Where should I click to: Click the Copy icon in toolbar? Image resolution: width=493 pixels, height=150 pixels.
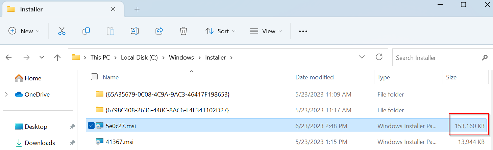click(x=86, y=31)
